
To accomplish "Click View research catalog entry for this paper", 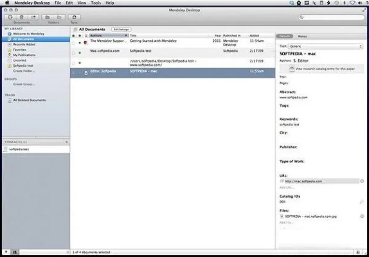I will click(x=321, y=69).
